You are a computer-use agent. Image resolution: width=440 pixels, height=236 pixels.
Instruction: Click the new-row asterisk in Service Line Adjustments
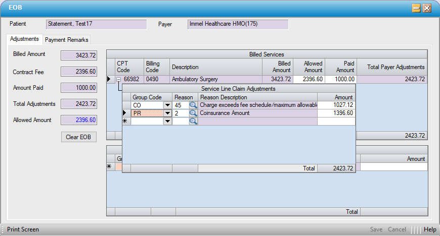point(126,122)
